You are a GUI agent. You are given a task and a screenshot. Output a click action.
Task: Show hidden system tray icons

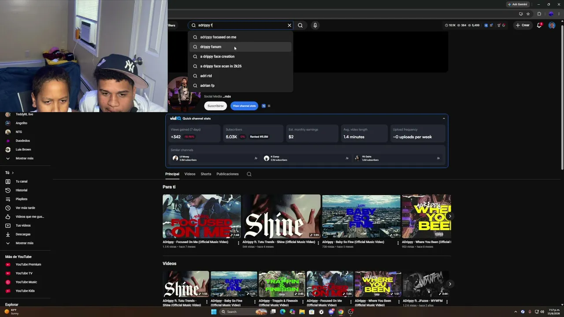coord(516,312)
